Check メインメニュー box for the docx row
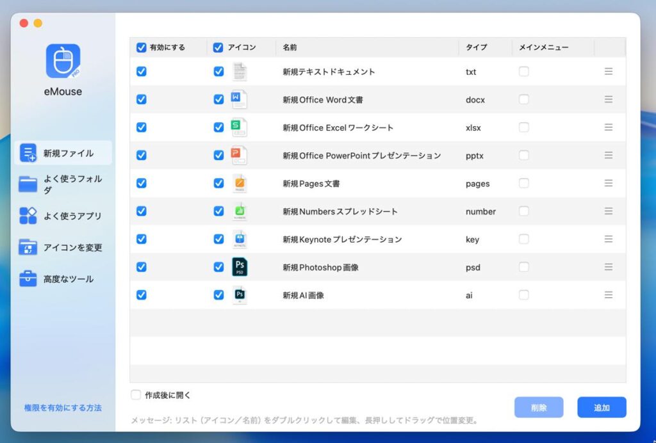656x443 pixels. [523, 99]
